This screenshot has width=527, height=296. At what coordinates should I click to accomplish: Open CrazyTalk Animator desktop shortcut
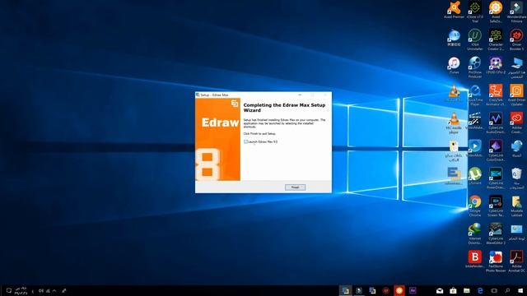(496, 95)
